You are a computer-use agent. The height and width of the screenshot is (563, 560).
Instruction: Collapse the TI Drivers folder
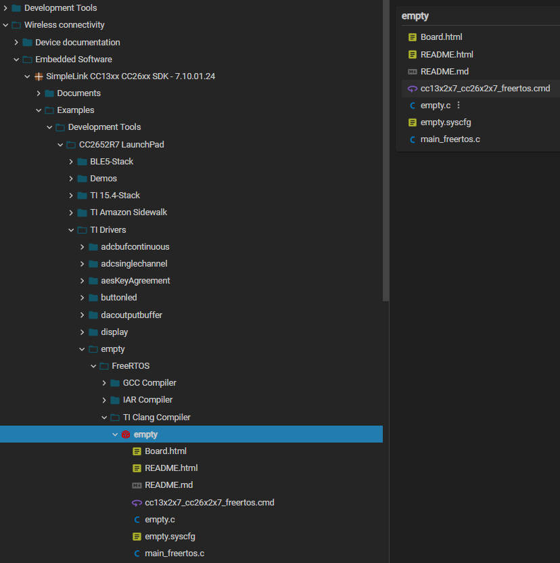click(70, 229)
